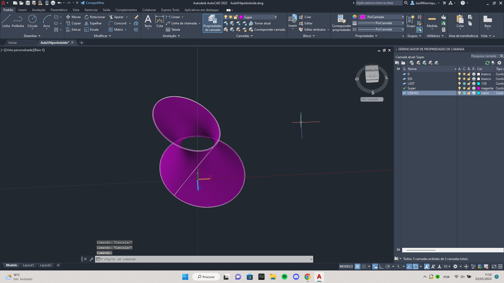Open the current layer Super dropdown
The image size is (504, 283).
(x=275, y=17)
